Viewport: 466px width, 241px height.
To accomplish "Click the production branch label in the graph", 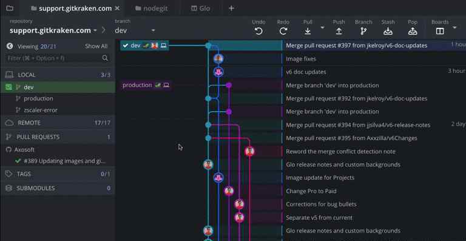I will [146, 85].
